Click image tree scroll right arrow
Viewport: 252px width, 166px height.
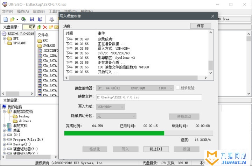[x=31, y=94]
